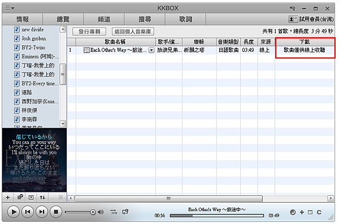339x224 pixels.
Task: Sort by 來源 column header
Action: (266, 42)
